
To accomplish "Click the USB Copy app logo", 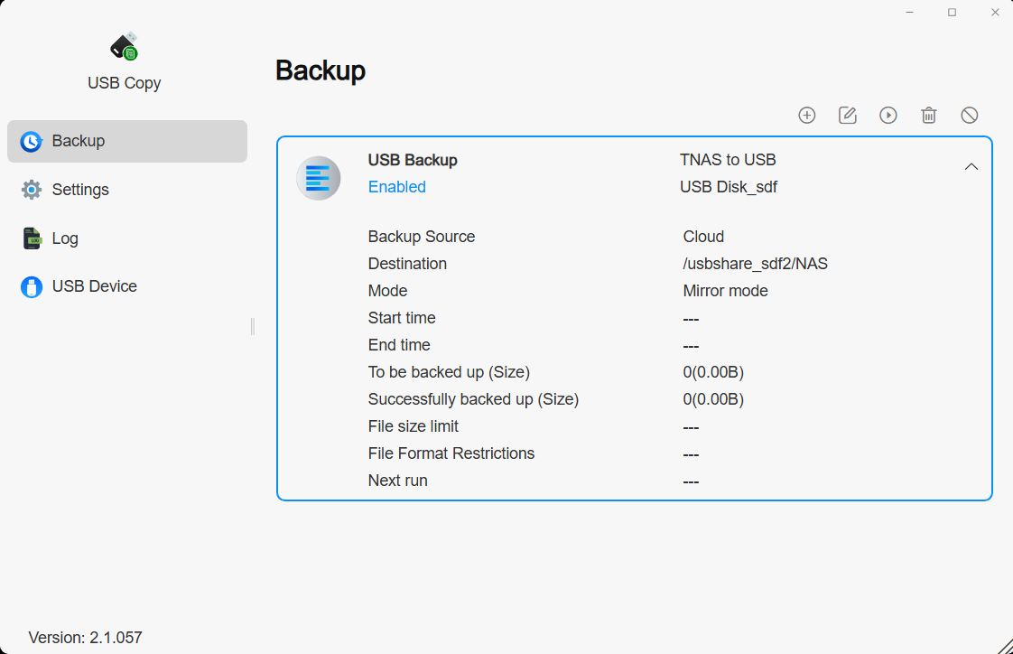I will pyautogui.click(x=124, y=47).
